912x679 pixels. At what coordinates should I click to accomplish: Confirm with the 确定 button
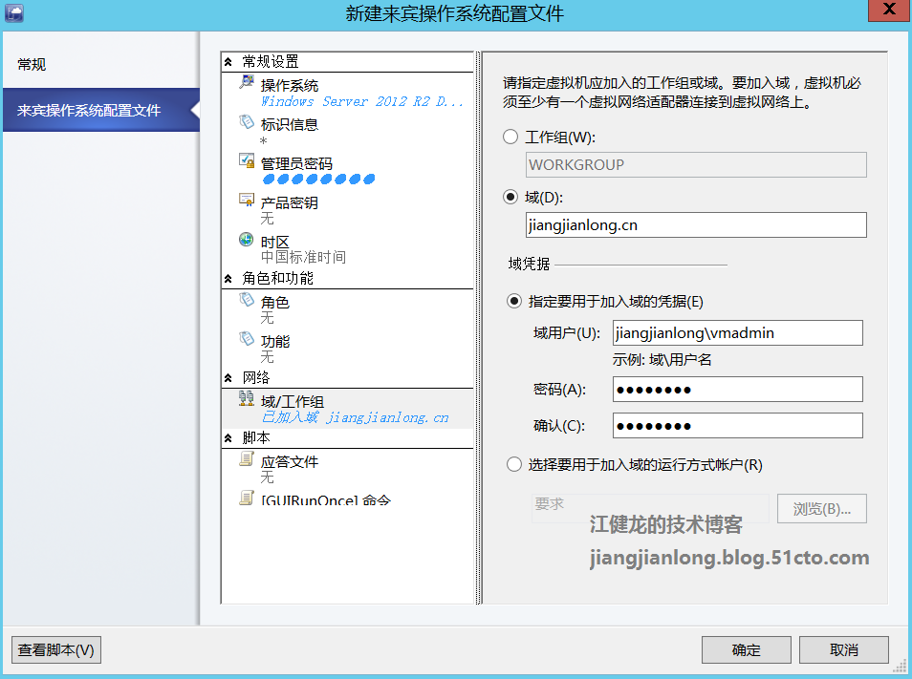click(747, 650)
